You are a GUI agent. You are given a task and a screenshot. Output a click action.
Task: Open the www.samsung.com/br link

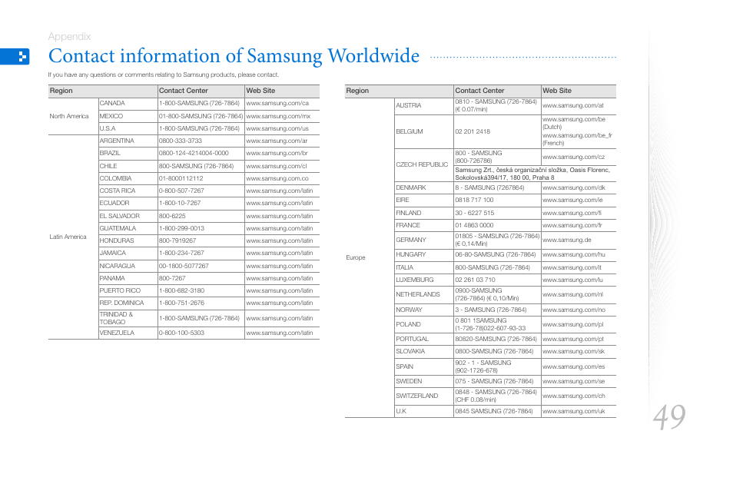pos(277,154)
